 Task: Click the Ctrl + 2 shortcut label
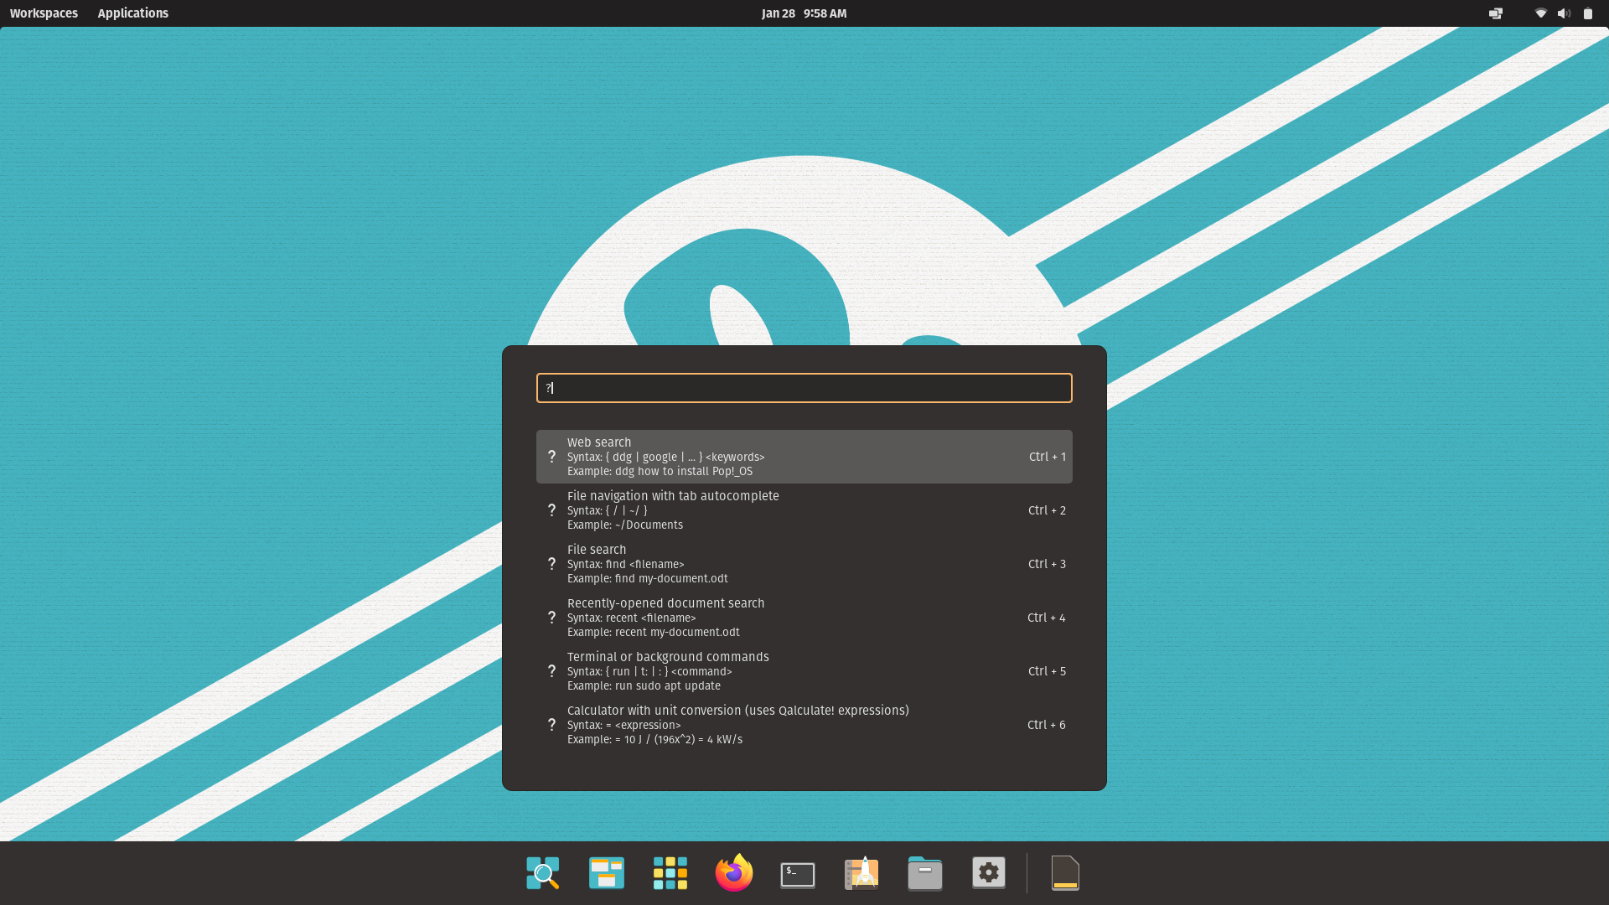coord(1048,510)
